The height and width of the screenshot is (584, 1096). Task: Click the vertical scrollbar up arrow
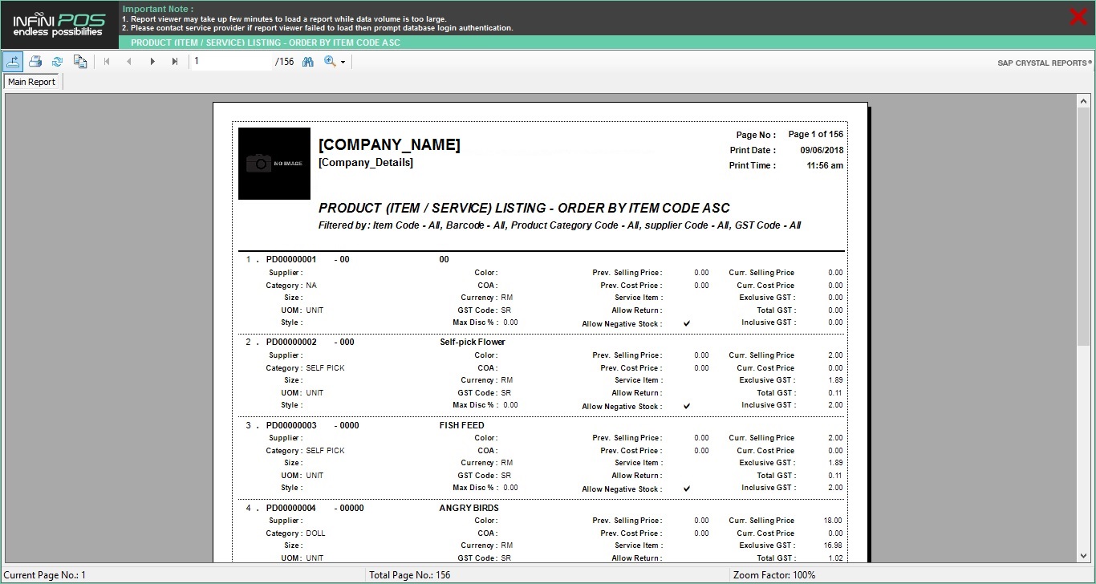click(x=1084, y=101)
